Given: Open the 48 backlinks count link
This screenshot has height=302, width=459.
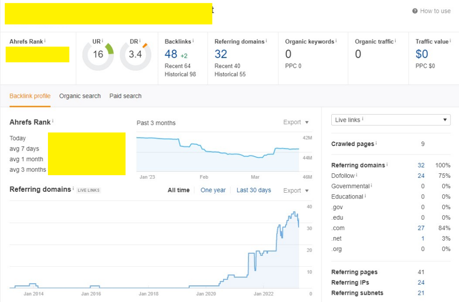Looking at the screenshot, I should tap(171, 54).
